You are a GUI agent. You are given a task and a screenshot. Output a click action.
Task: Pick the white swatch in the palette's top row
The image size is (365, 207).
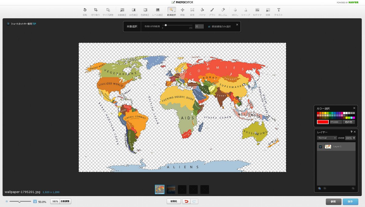coord(344,113)
